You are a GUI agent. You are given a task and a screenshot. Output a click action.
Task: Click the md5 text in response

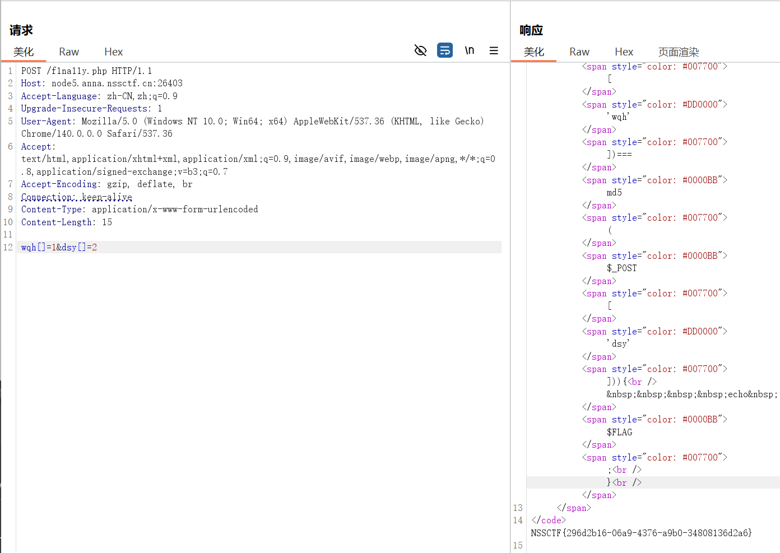coord(614,192)
